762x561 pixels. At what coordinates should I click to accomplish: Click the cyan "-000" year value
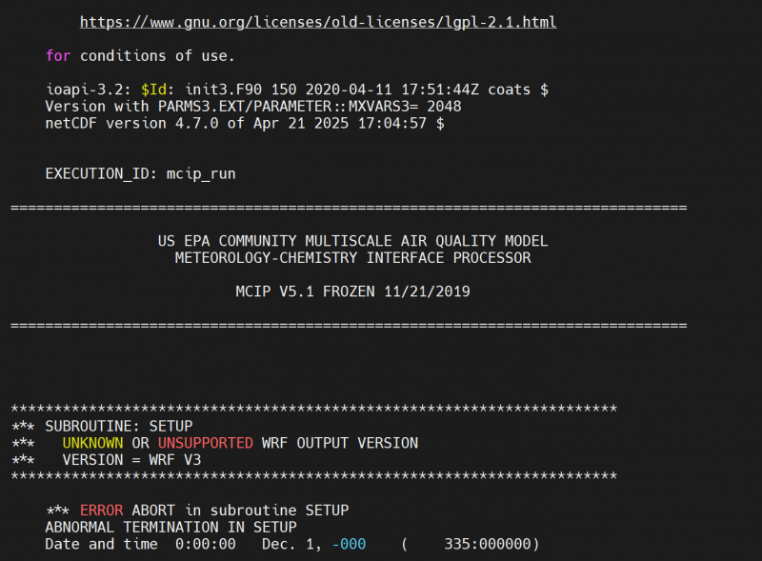[350, 544]
